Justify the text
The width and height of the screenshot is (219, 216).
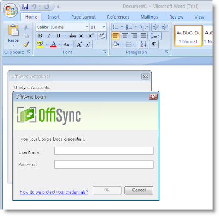(x=143, y=35)
